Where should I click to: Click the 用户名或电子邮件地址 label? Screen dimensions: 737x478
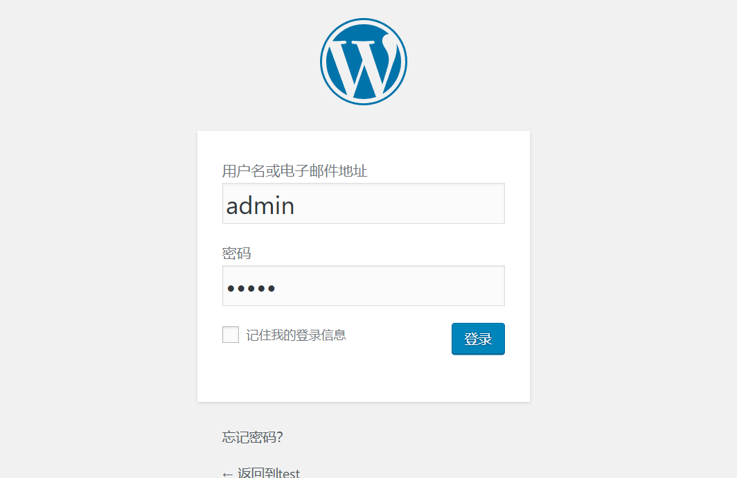click(x=294, y=170)
